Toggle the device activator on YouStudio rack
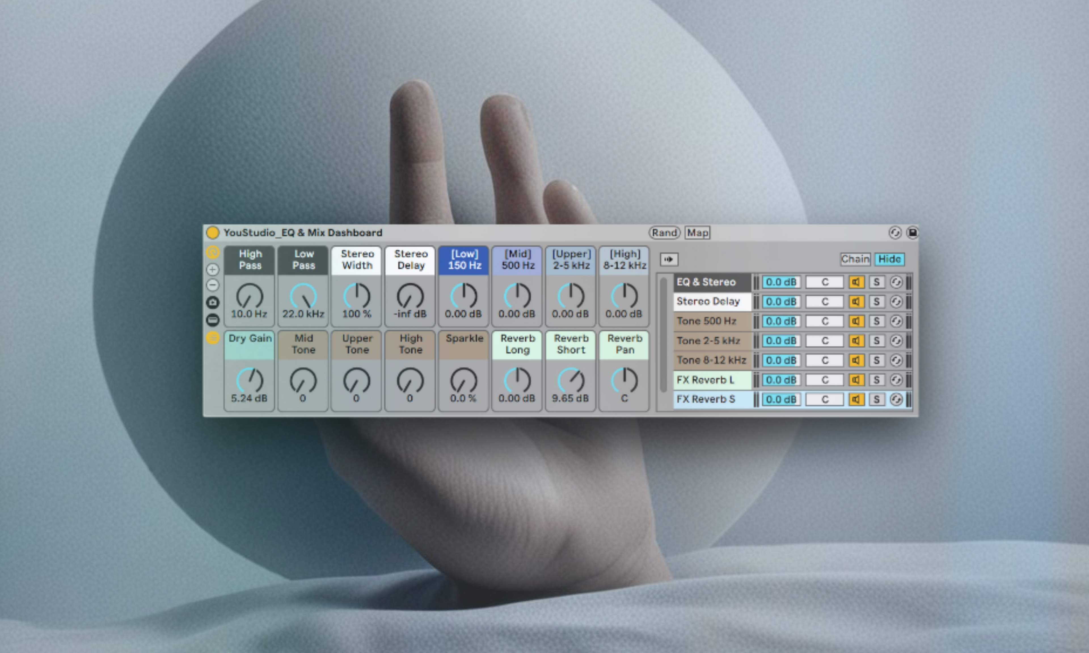The image size is (1089, 653). tap(213, 232)
